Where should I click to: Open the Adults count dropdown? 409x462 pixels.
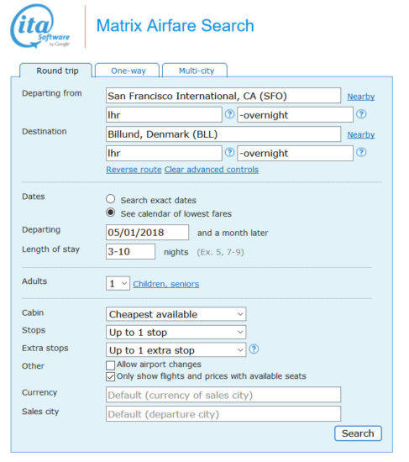[118, 283]
